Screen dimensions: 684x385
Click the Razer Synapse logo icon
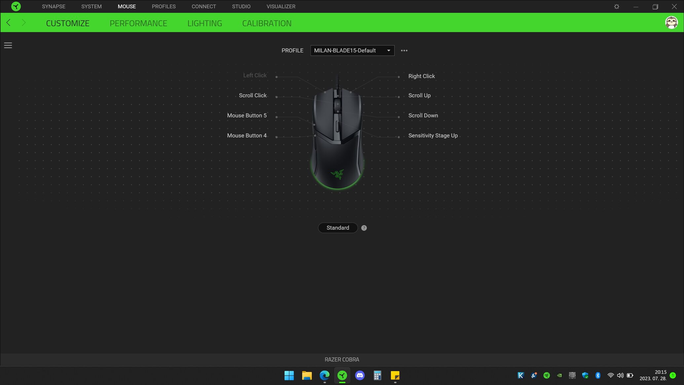(x=16, y=6)
